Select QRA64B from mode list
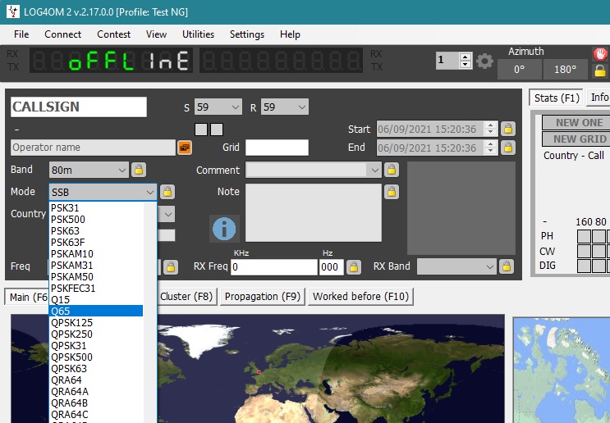The width and height of the screenshot is (610, 423). click(x=97, y=403)
